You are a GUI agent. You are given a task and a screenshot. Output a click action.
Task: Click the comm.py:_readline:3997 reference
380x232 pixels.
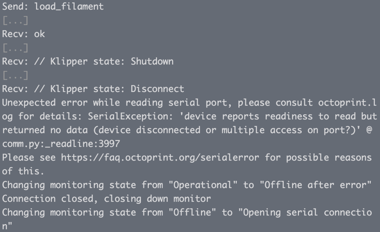61,144
